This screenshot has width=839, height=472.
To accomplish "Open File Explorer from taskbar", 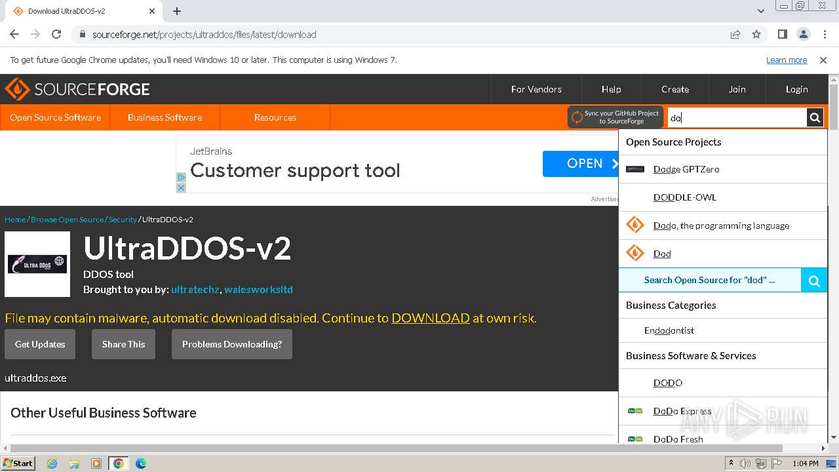I will (x=74, y=463).
